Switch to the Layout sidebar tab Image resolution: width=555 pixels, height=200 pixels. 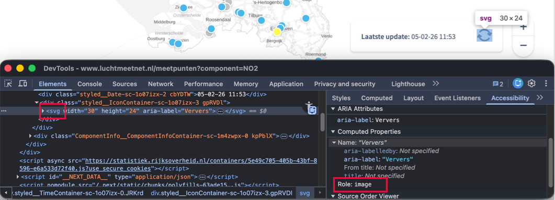point(413,98)
